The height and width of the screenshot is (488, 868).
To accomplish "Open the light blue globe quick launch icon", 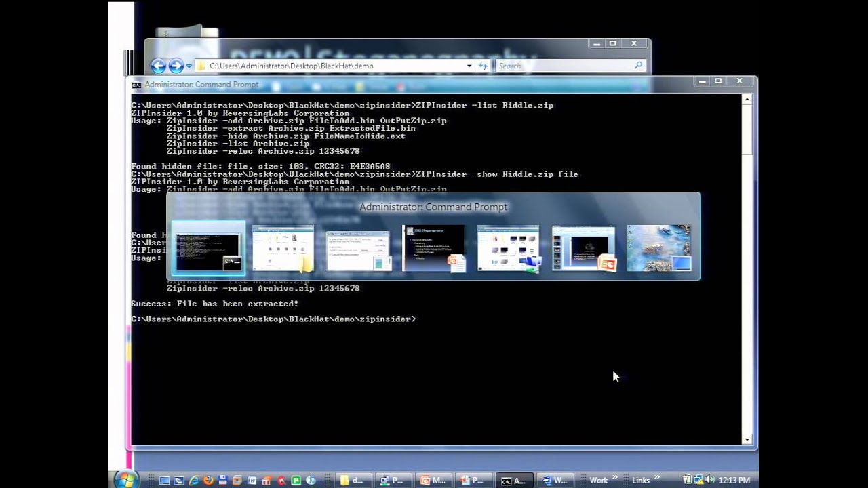I will point(311,481).
